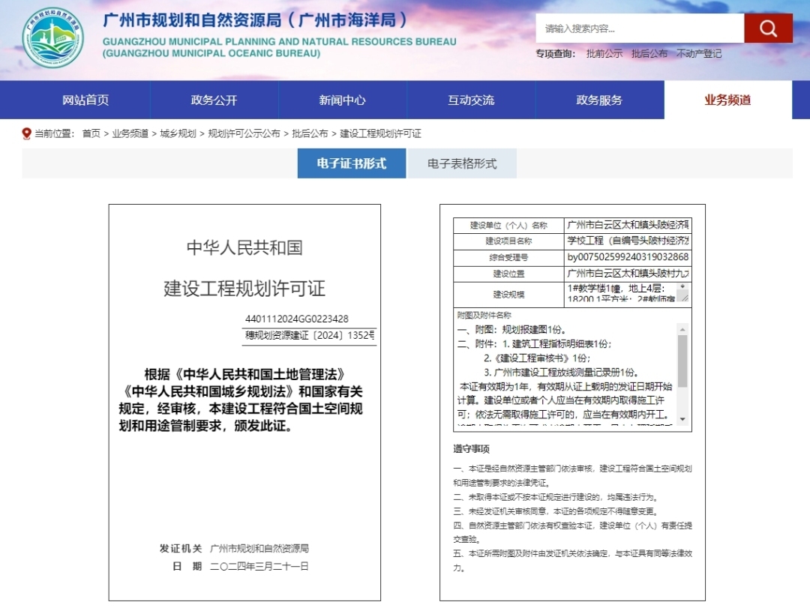Click the bureau's circular logo emblem
The width and height of the screenshot is (810, 614).
pos(52,37)
